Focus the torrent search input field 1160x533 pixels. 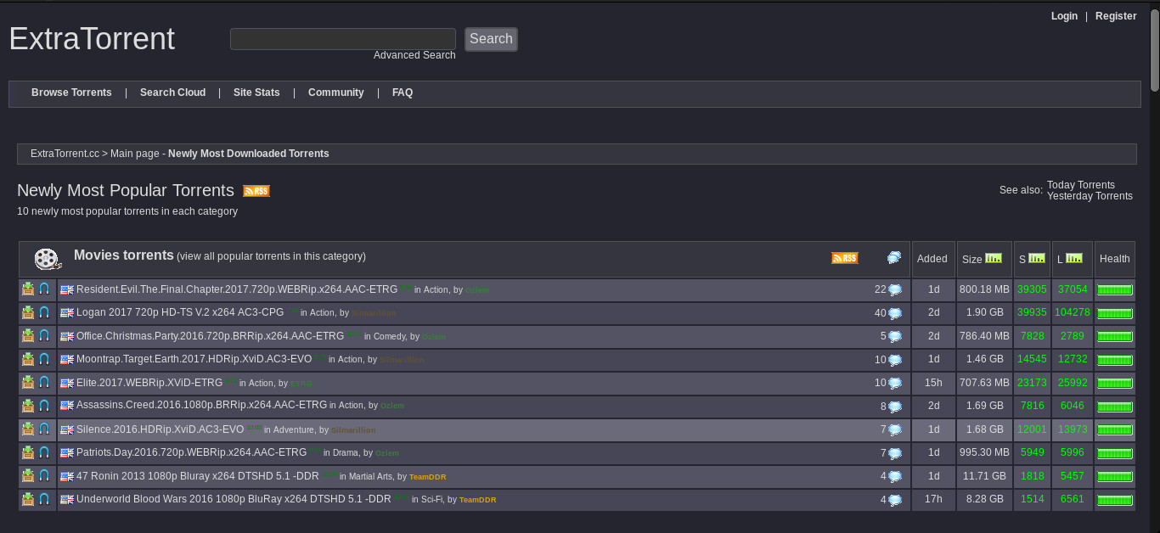[342, 39]
